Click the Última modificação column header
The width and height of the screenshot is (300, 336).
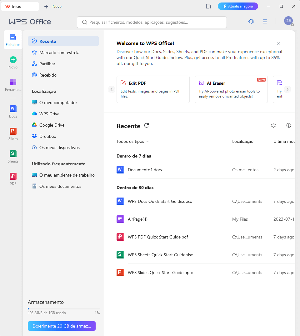[284, 141]
